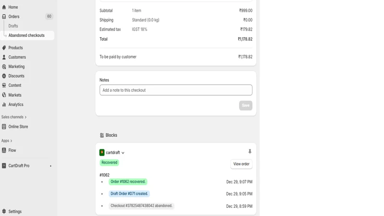384x216 pixels.
Task: Open Settings from sidebar
Action: click(x=15, y=211)
